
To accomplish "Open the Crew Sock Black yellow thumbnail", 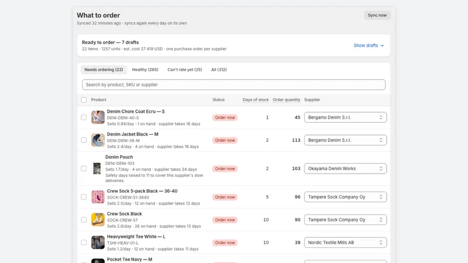I will click(x=98, y=220).
